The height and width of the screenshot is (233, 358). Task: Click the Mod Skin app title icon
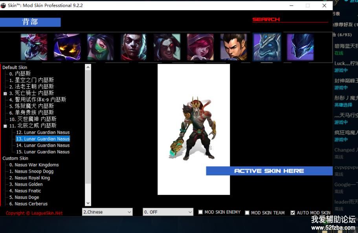click(3, 5)
